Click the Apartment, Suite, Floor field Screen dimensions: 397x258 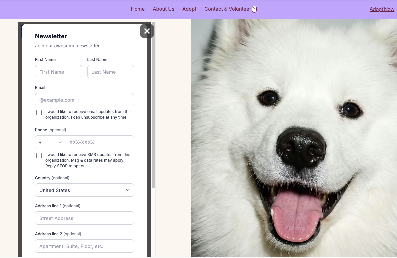pos(85,246)
